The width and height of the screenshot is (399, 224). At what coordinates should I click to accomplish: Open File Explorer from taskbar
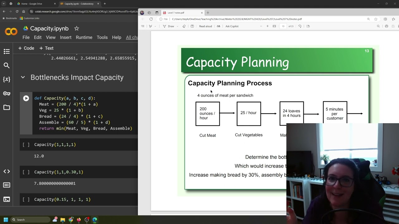[63, 220]
